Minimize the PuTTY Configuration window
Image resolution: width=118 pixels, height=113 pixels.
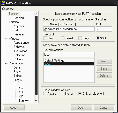coord(115,3)
